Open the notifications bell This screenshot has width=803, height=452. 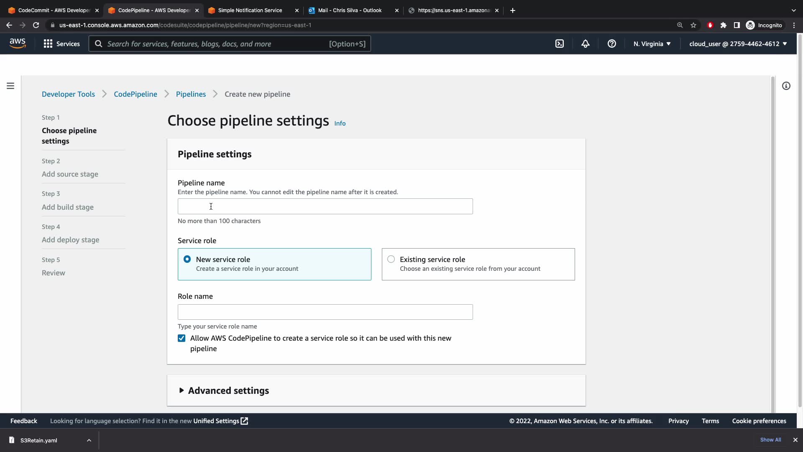[586, 44]
